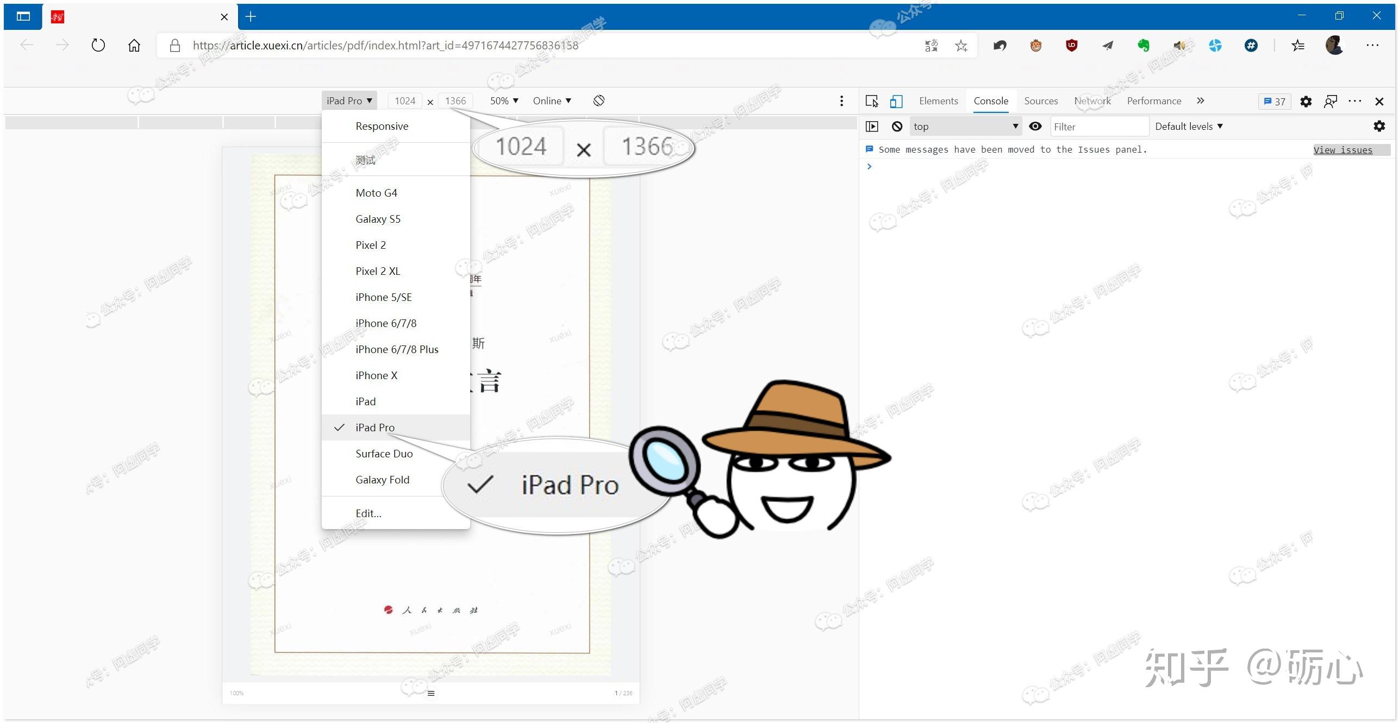Expand Default levels log filter
Viewport: 1399px width, 723px height.
(x=1189, y=127)
